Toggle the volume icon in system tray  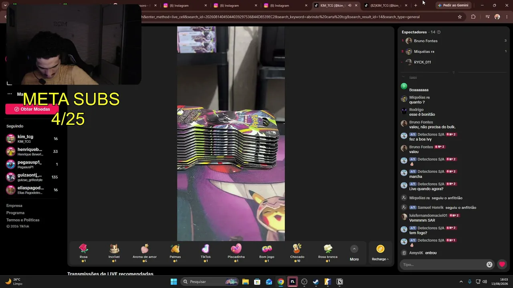click(x=485, y=282)
